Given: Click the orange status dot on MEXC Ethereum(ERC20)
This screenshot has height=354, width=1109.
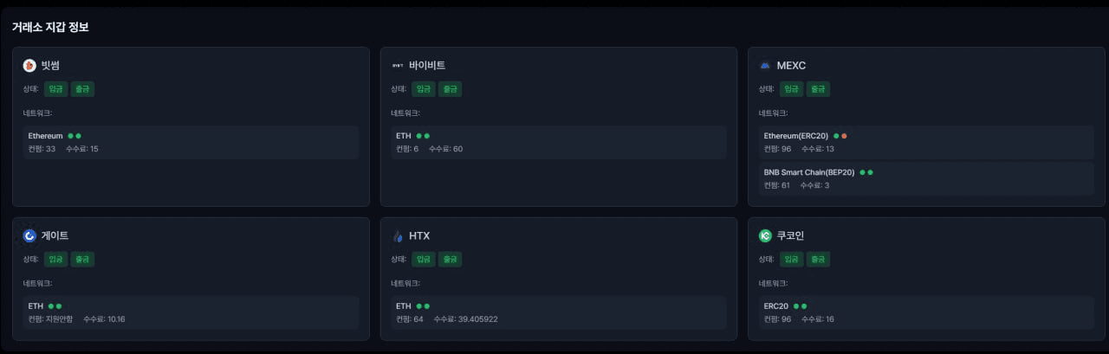Looking at the screenshot, I should (844, 136).
